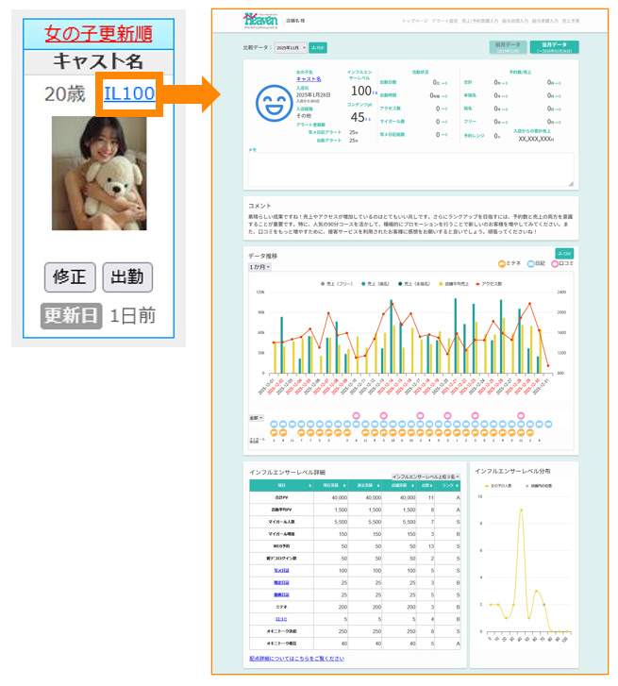The image size is (618, 686).
Task: Click the pink 口コミ legend icon
Action: [x=556, y=264]
